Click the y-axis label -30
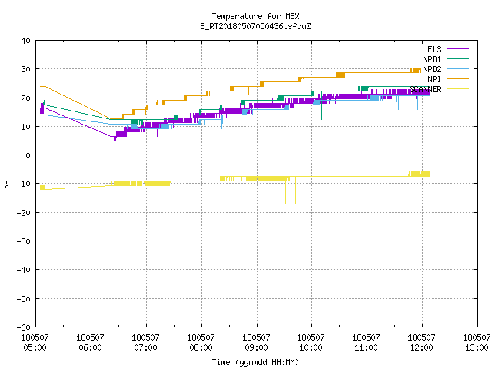 point(24,241)
